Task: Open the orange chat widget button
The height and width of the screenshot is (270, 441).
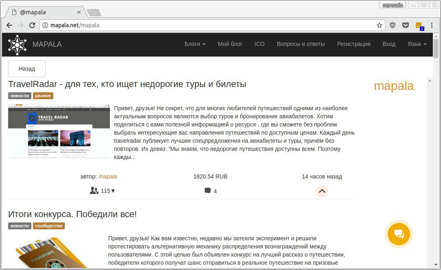Action: point(399,234)
